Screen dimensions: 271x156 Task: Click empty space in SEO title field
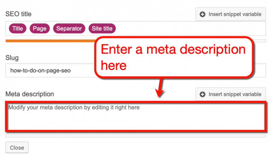191,29
